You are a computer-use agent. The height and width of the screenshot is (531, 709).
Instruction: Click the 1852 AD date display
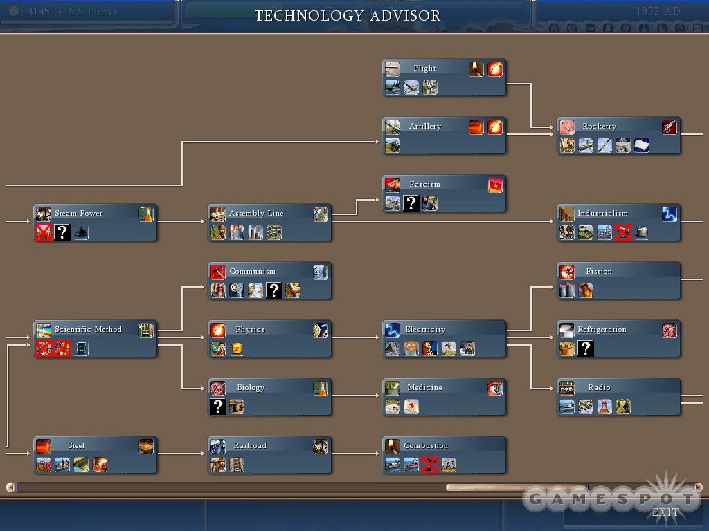[658, 11]
